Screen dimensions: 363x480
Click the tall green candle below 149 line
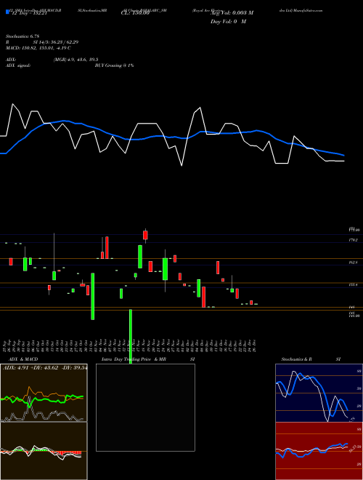point(131,336)
